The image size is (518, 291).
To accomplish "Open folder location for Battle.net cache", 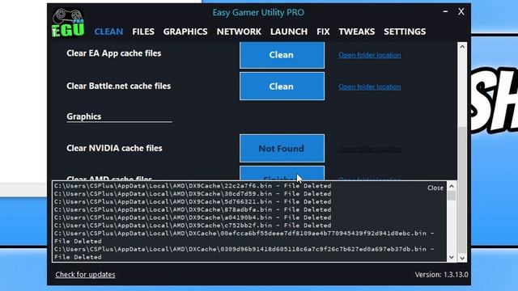I will [x=369, y=86].
